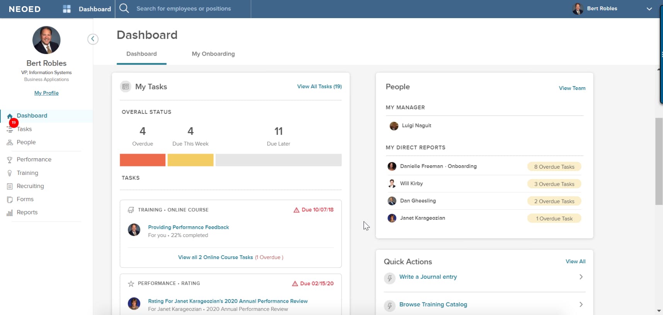This screenshot has height=315, width=663.
Task: Click the search magnifier icon
Action: click(x=124, y=8)
